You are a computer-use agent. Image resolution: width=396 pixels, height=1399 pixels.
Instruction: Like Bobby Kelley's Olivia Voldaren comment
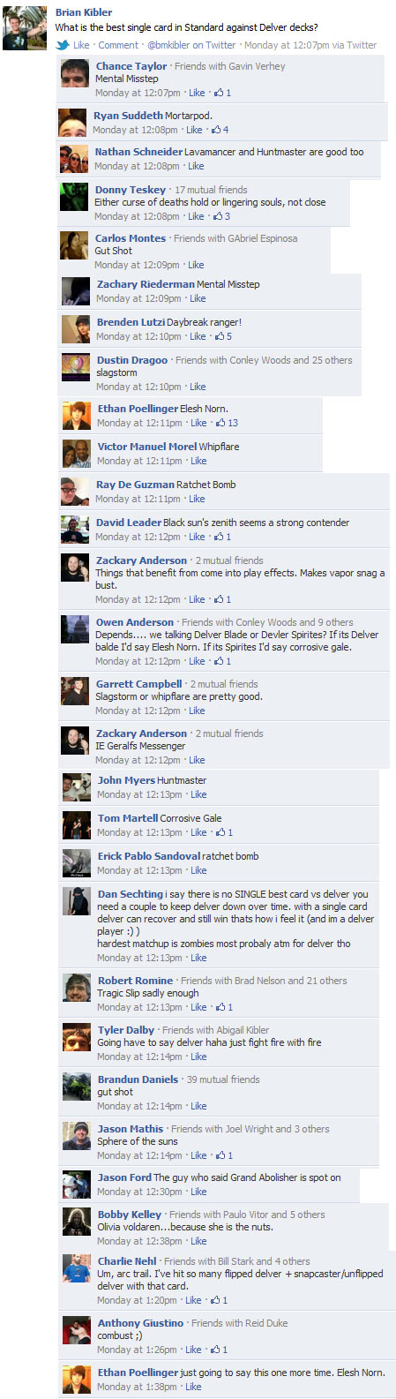tap(198, 1241)
